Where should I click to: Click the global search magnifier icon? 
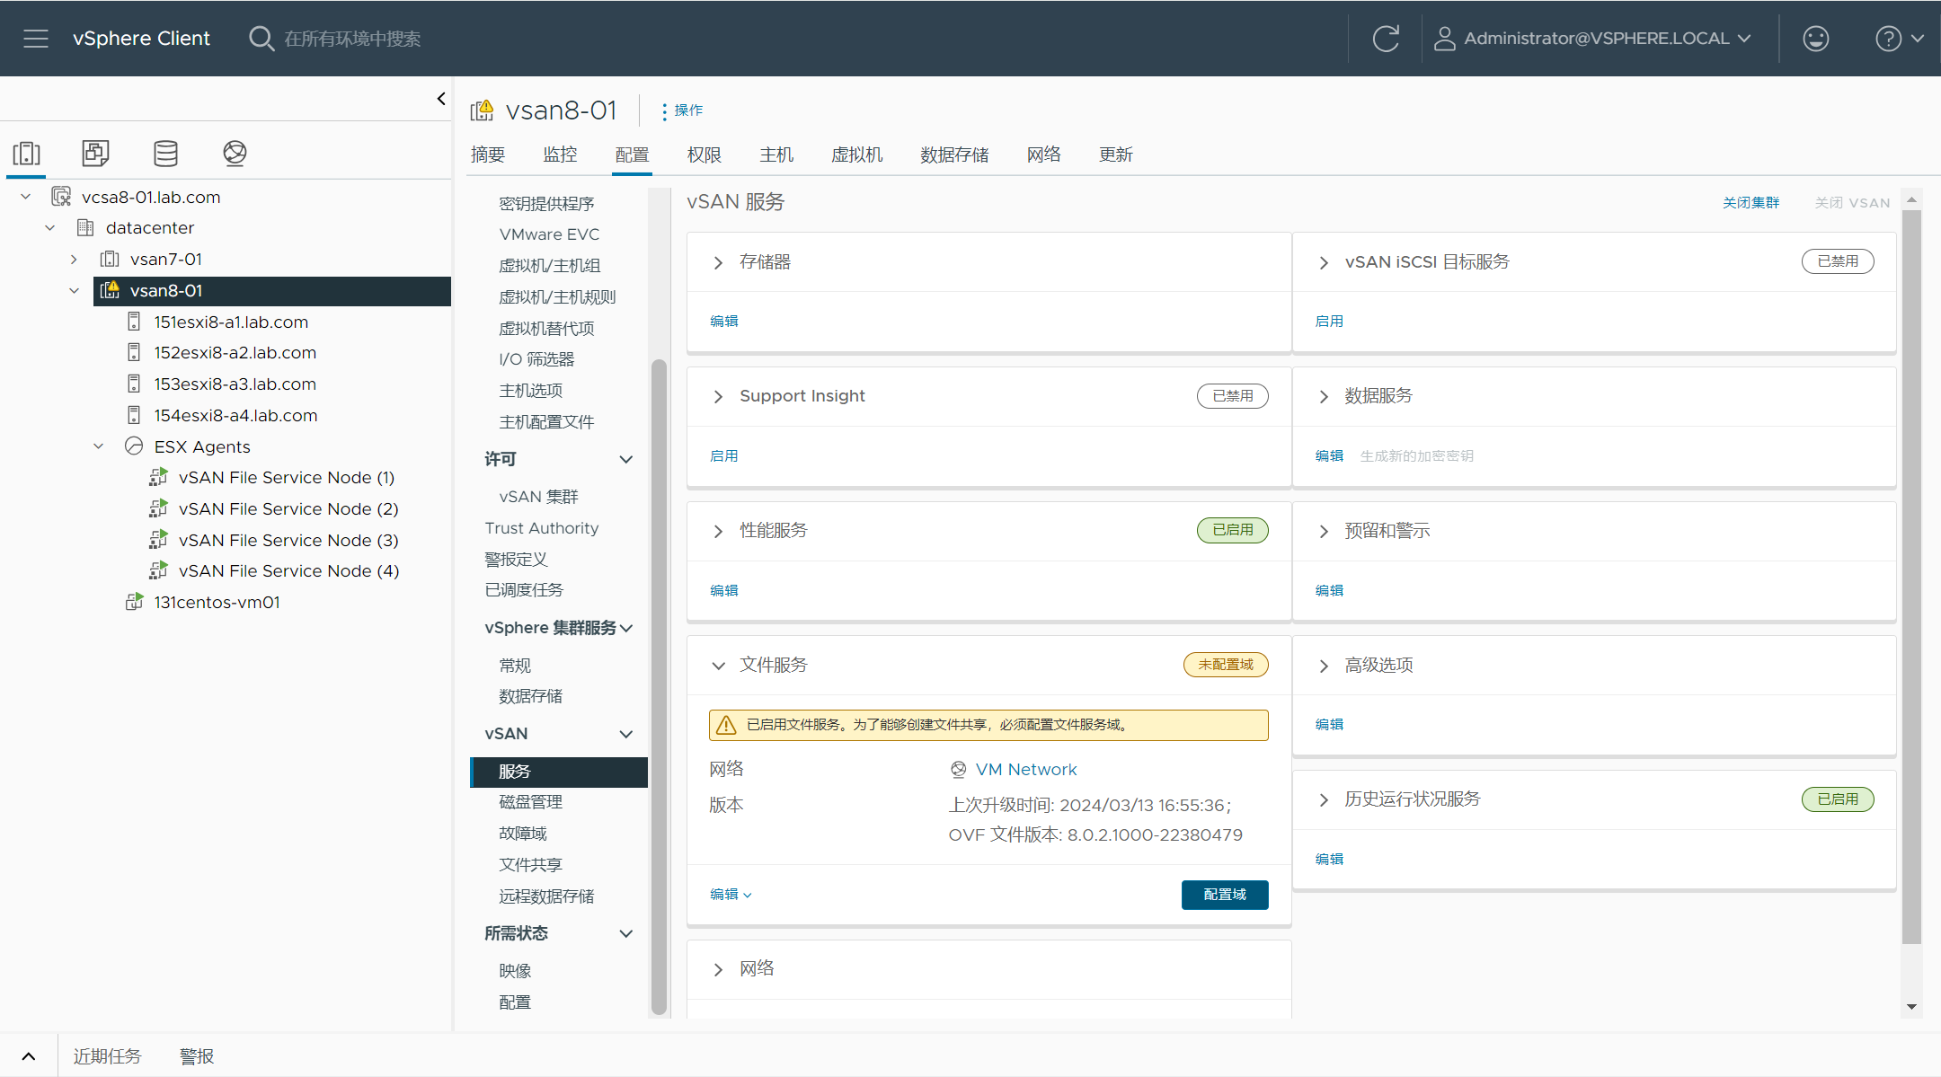coord(261,39)
